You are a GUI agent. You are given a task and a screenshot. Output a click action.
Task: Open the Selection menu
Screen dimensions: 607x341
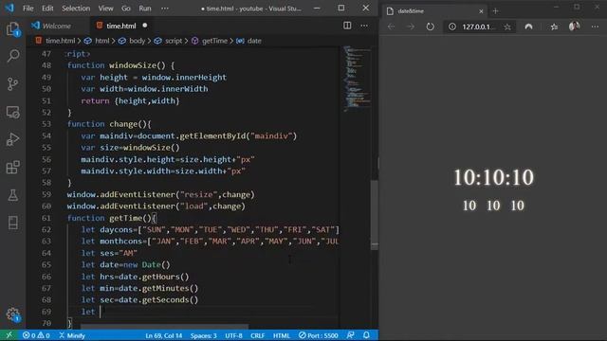(76, 9)
